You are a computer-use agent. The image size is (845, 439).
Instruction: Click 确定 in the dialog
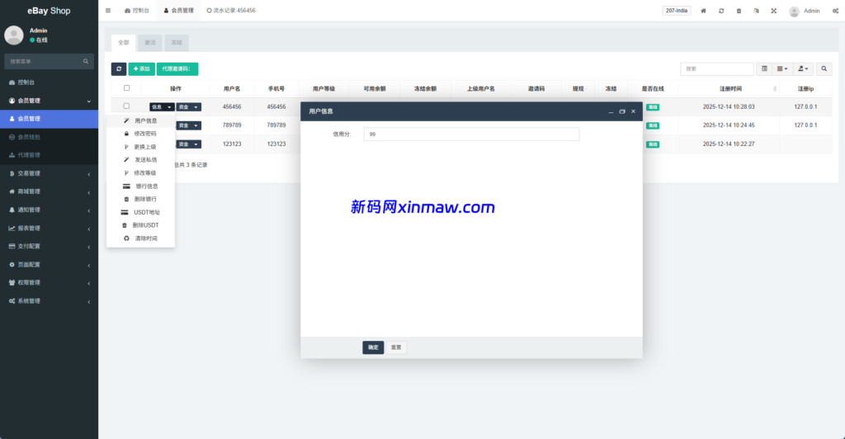point(373,347)
